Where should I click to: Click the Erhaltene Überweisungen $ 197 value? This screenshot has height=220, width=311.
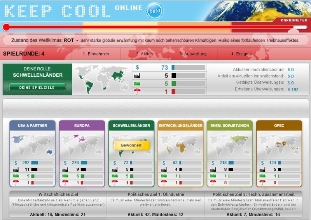(293, 89)
